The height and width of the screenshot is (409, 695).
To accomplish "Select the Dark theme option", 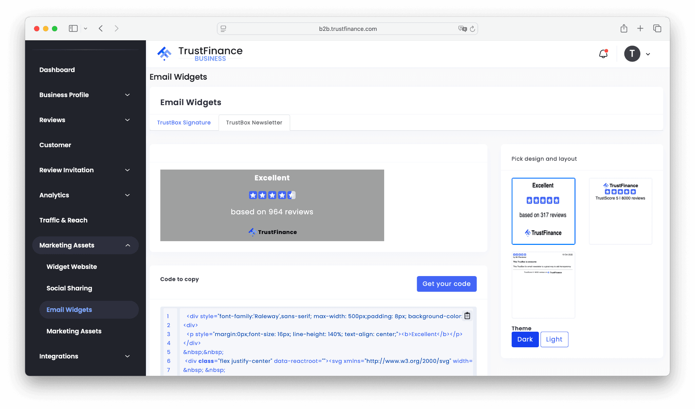I will 525,339.
